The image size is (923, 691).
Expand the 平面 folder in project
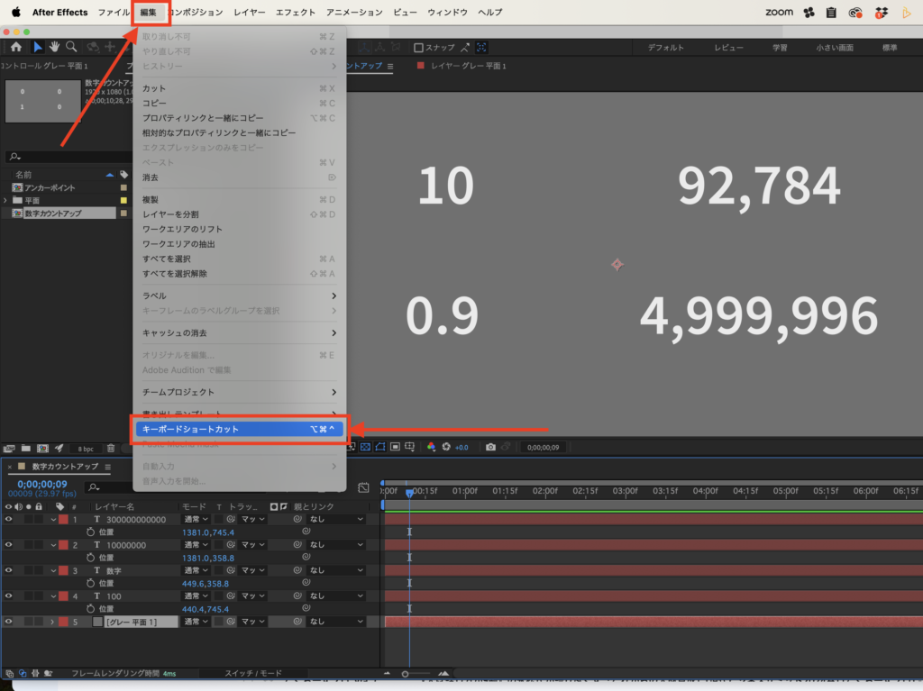6,200
